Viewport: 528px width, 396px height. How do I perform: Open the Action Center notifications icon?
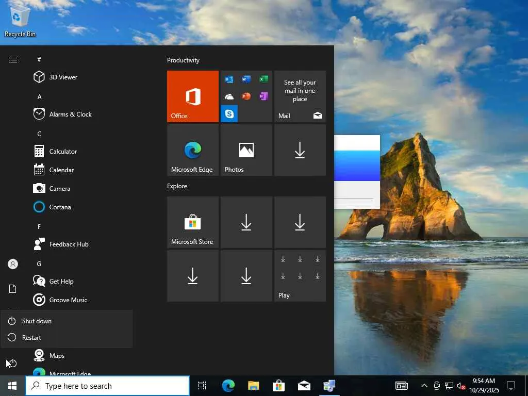(511, 386)
